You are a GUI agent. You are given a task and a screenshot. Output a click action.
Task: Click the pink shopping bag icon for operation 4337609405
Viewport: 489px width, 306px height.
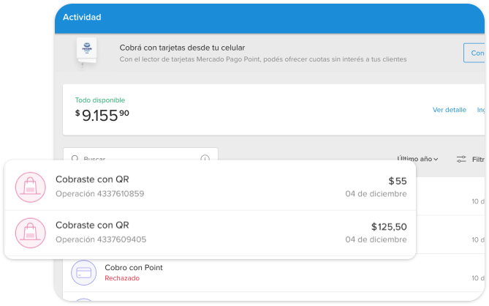pyautogui.click(x=31, y=233)
